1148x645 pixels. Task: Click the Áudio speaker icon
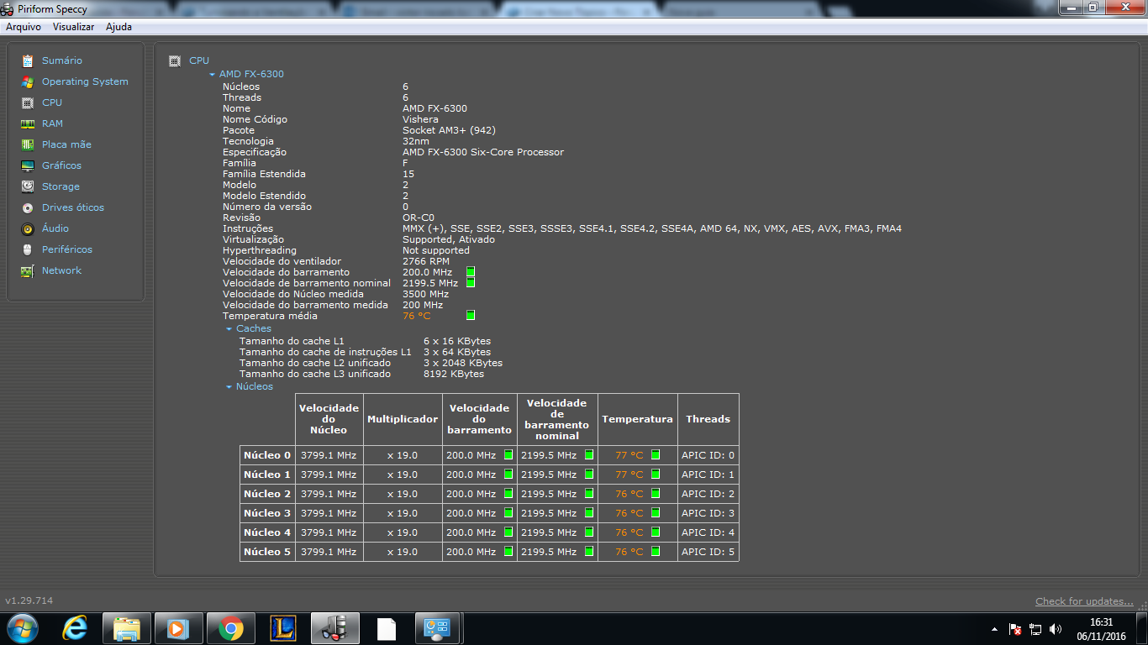click(28, 228)
